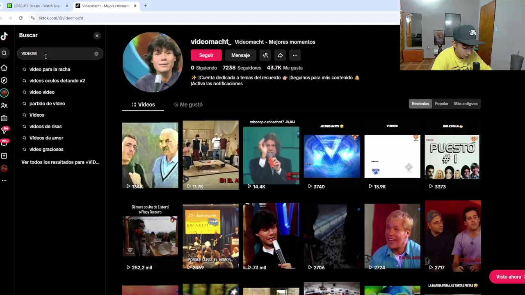Switch to the LOSGUTII Stream browser tab
Viewport: 525px width, 295px height.
(37, 6)
